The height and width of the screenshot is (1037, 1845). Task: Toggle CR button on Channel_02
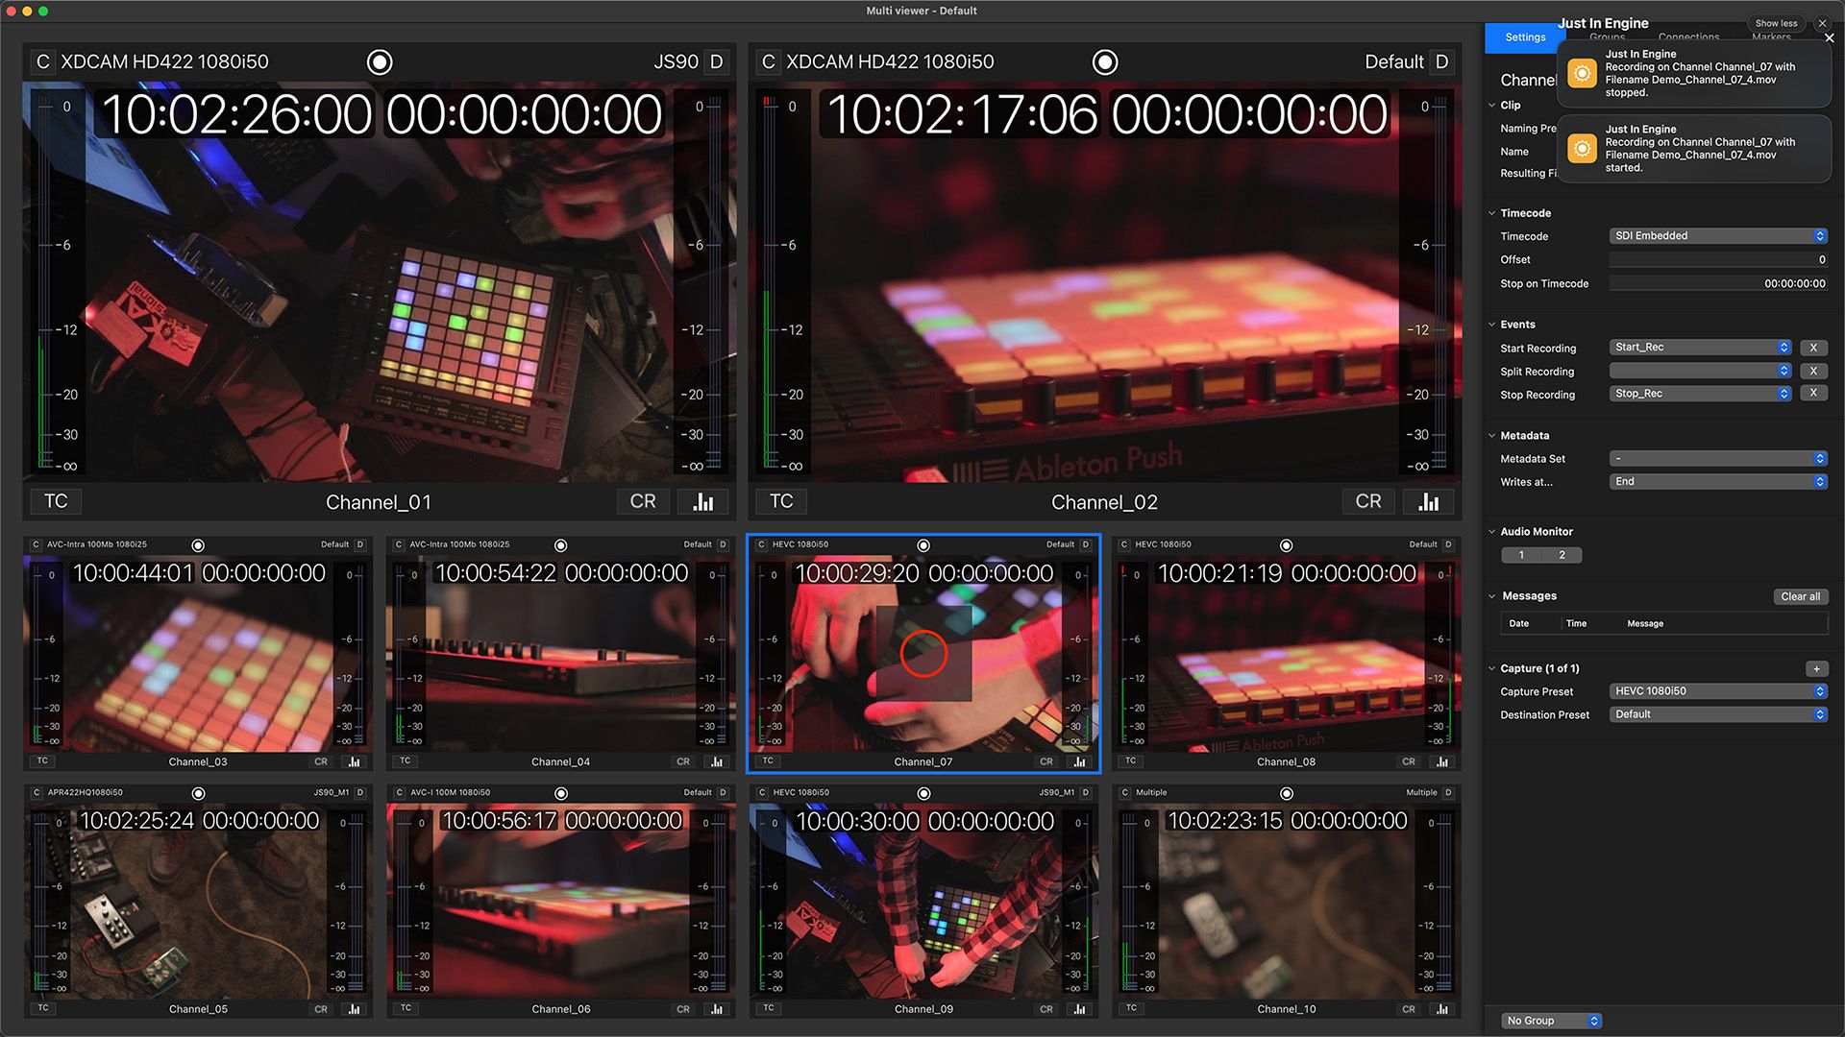(1367, 501)
